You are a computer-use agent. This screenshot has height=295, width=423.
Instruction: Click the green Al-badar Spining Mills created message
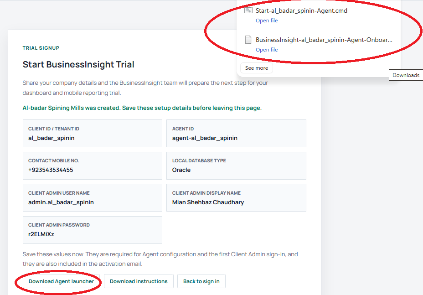click(x=142, y=108)
